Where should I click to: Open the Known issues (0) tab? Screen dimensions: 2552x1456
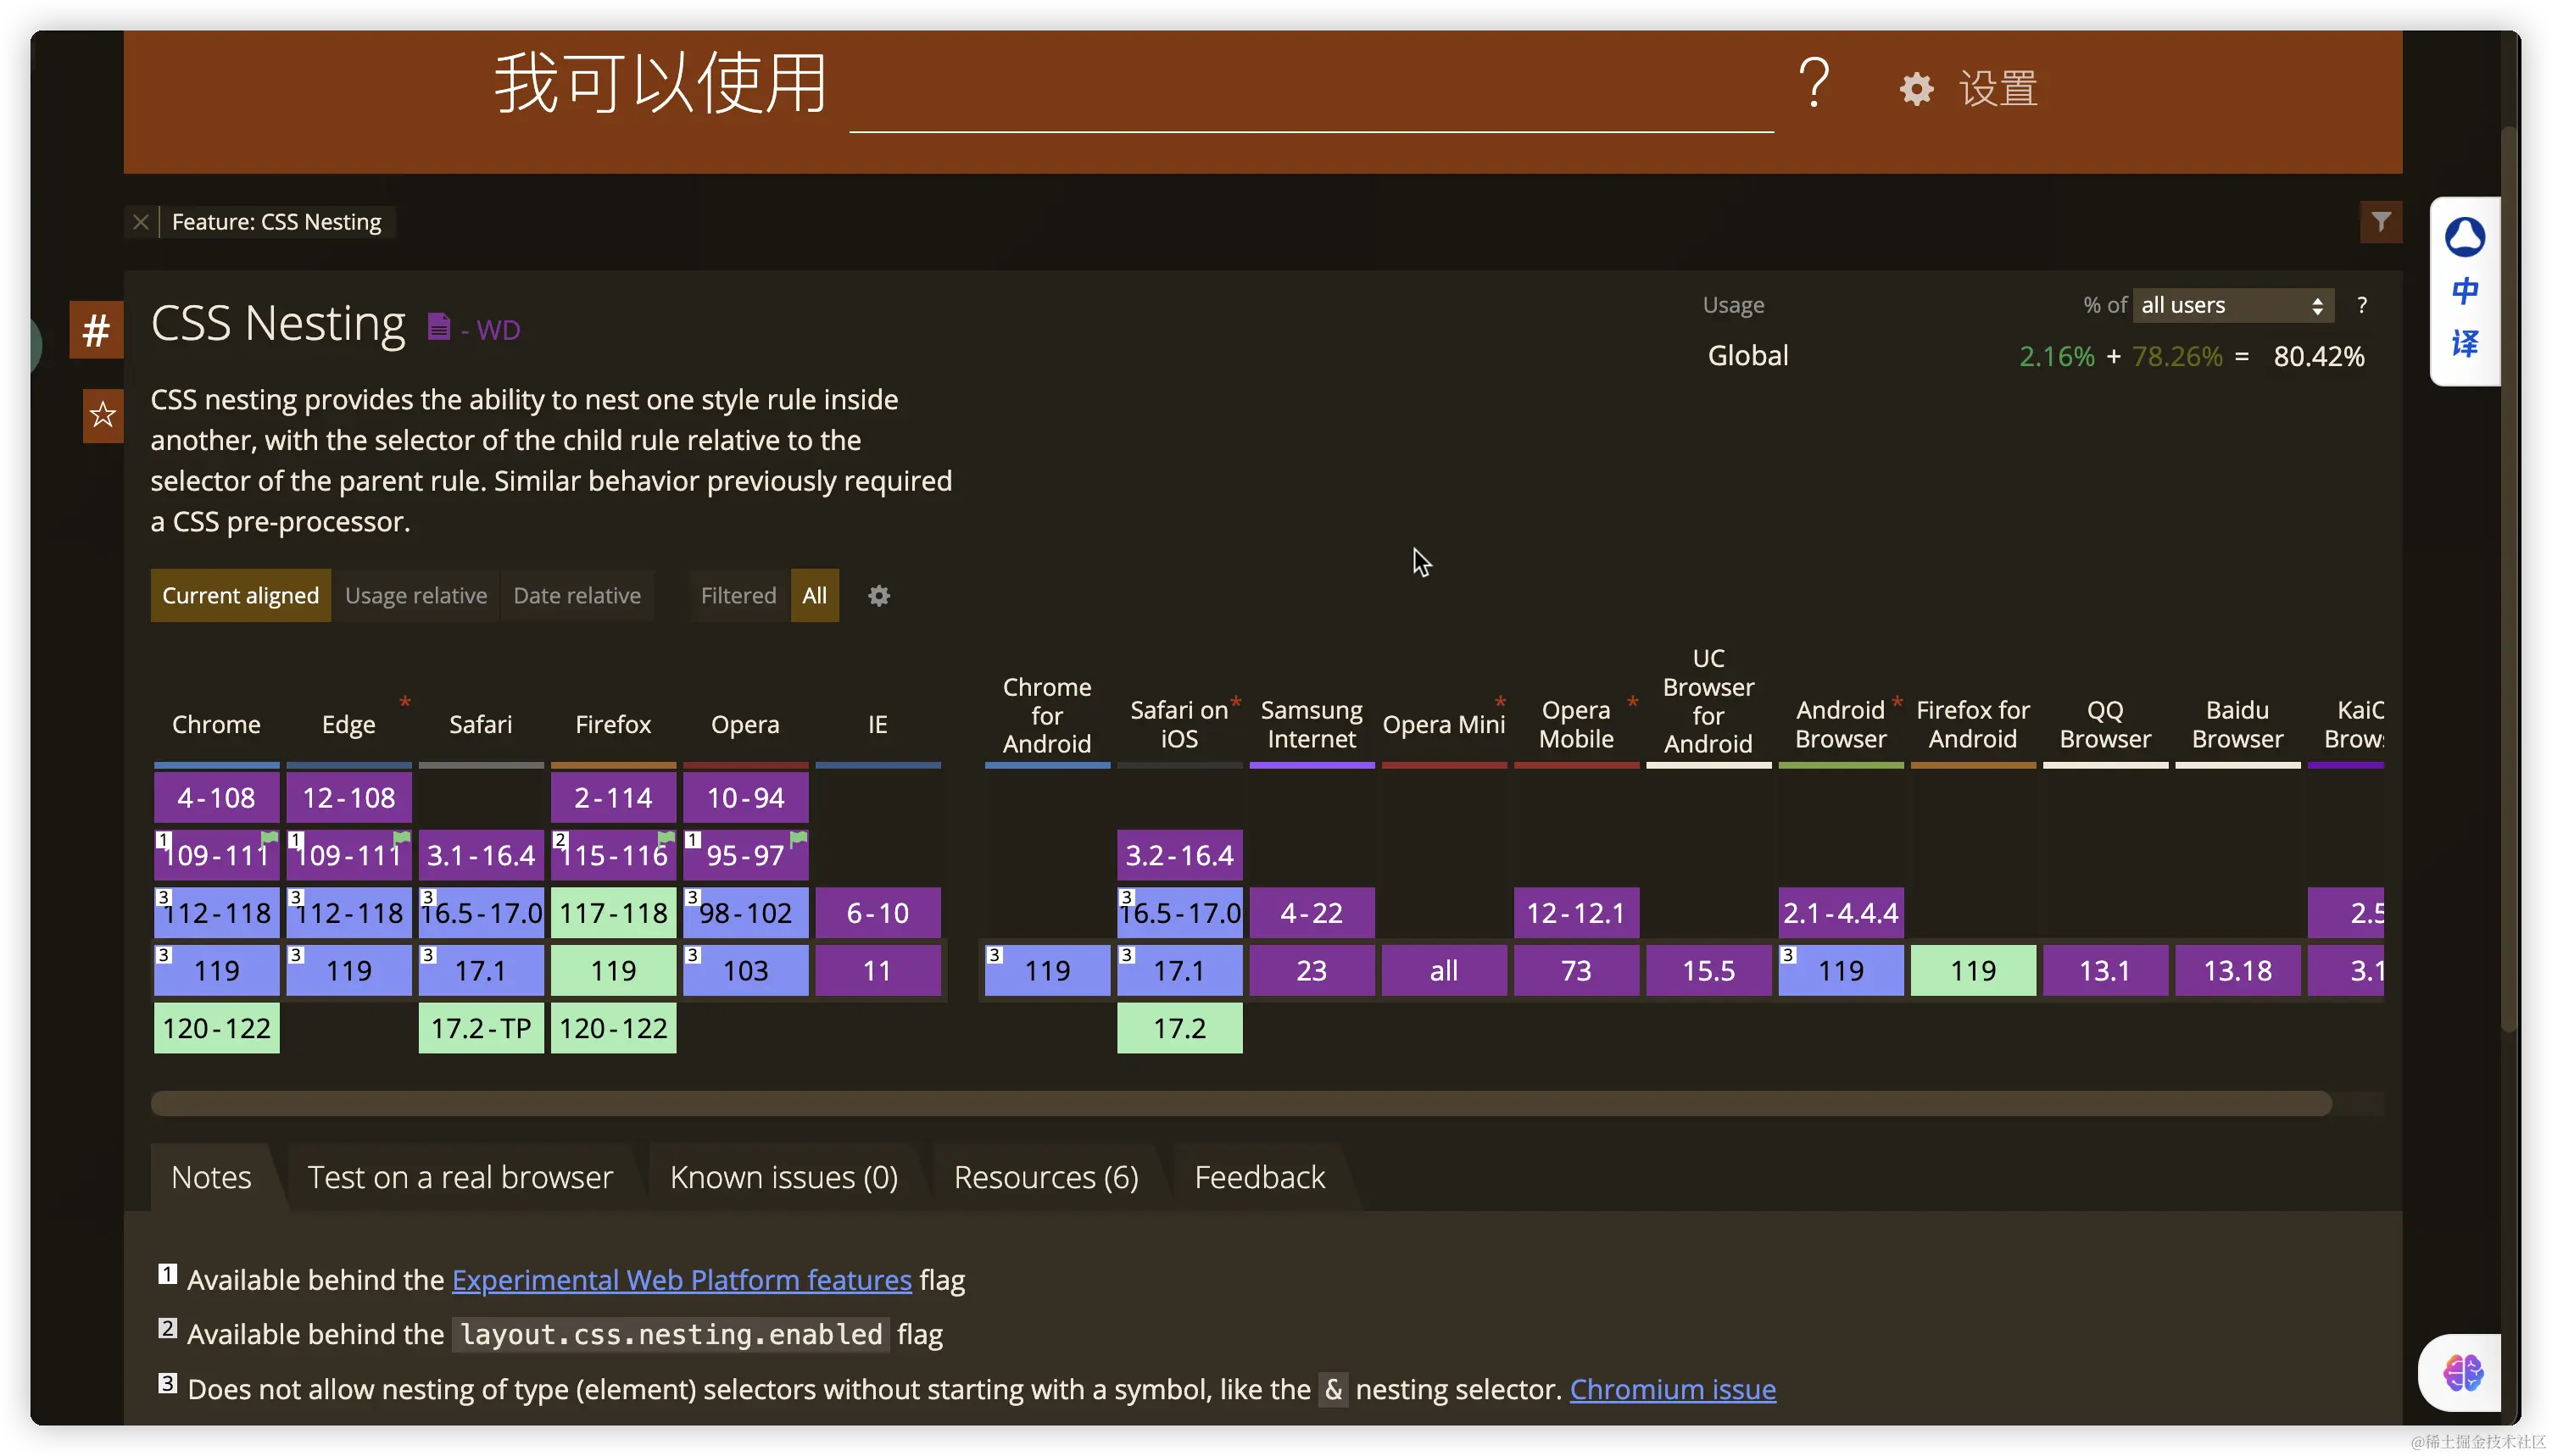(783, 1177)
